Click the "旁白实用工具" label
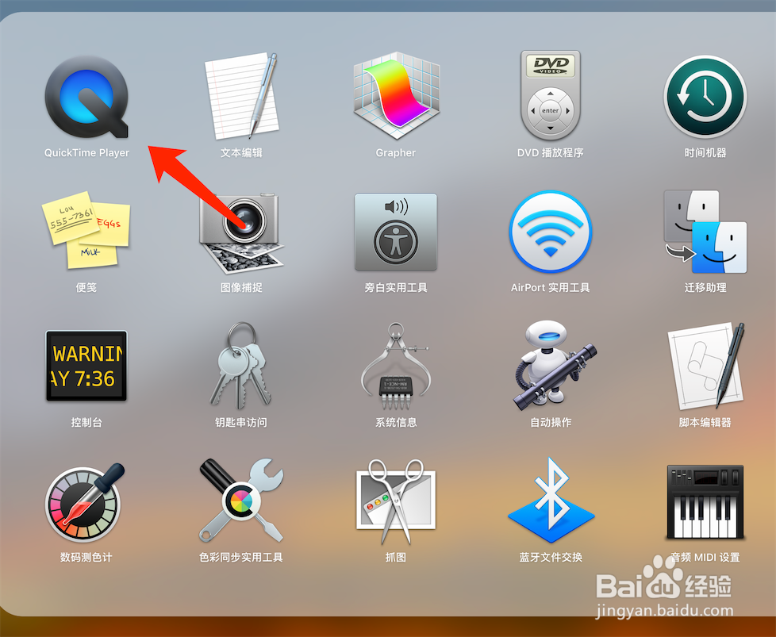Image resolution: width=776 pixels, height=637 pixels. click(396, 288)
